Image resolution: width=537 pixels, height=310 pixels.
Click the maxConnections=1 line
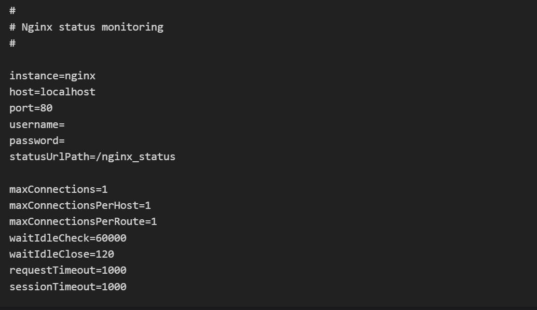click(59, 189)
